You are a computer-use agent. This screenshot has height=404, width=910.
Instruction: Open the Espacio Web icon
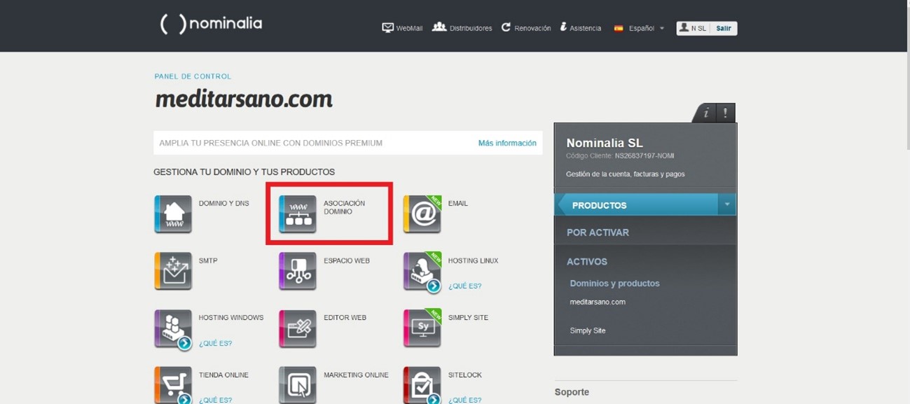297,271
